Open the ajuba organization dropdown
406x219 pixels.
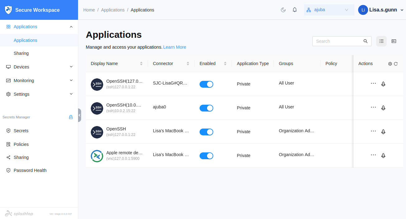[x=329, y=10]
